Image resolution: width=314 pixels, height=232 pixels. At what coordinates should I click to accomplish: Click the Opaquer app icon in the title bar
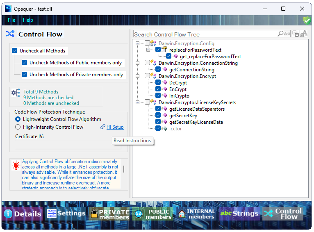click(8, 9)
